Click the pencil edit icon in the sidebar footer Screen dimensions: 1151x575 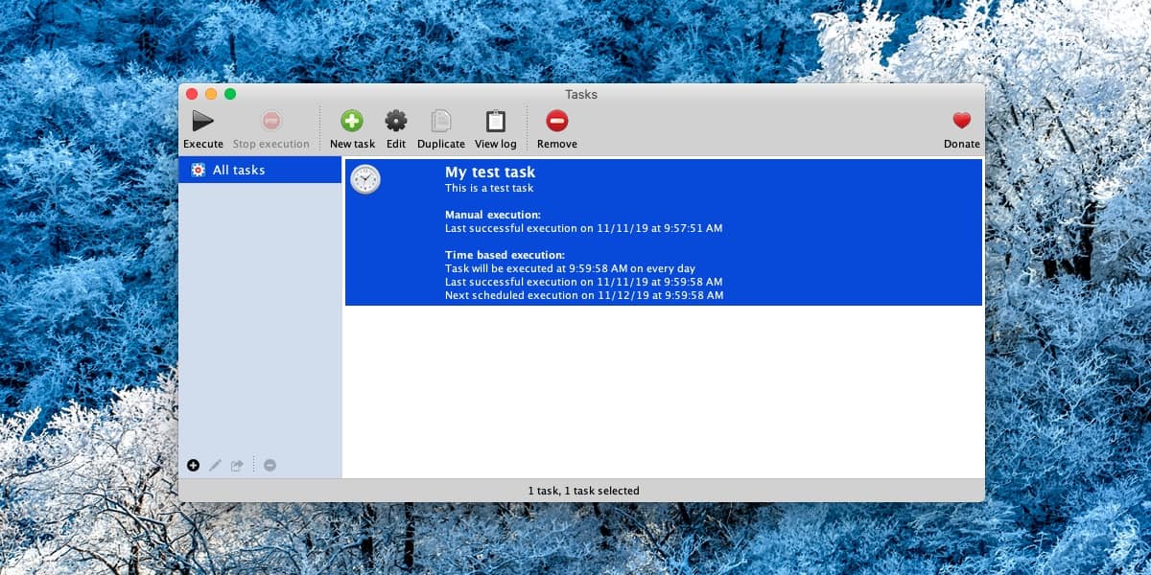pyautogui.click(x=215, y=465)
